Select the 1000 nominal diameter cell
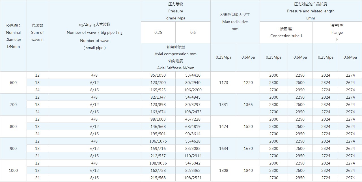This screenshot has width=362, height=182. coord(13,170)
